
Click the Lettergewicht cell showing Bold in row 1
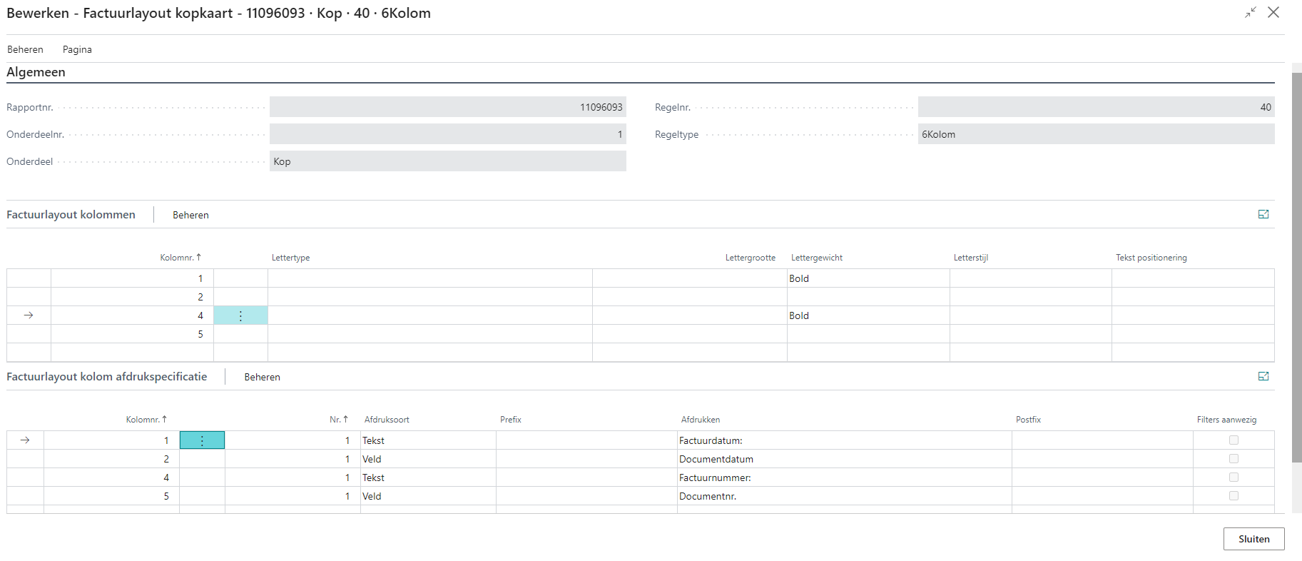pyautogui.click(x=868, y=278)
